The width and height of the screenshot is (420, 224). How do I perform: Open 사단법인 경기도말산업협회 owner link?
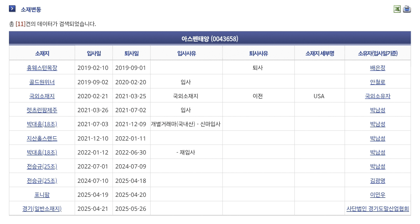point(378,209)
